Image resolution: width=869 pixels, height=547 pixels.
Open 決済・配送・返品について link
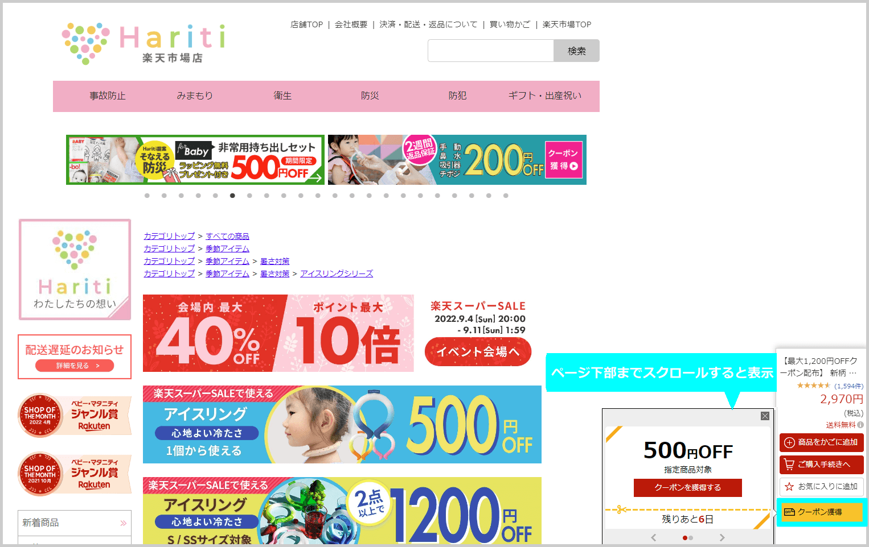click(428, 24)
